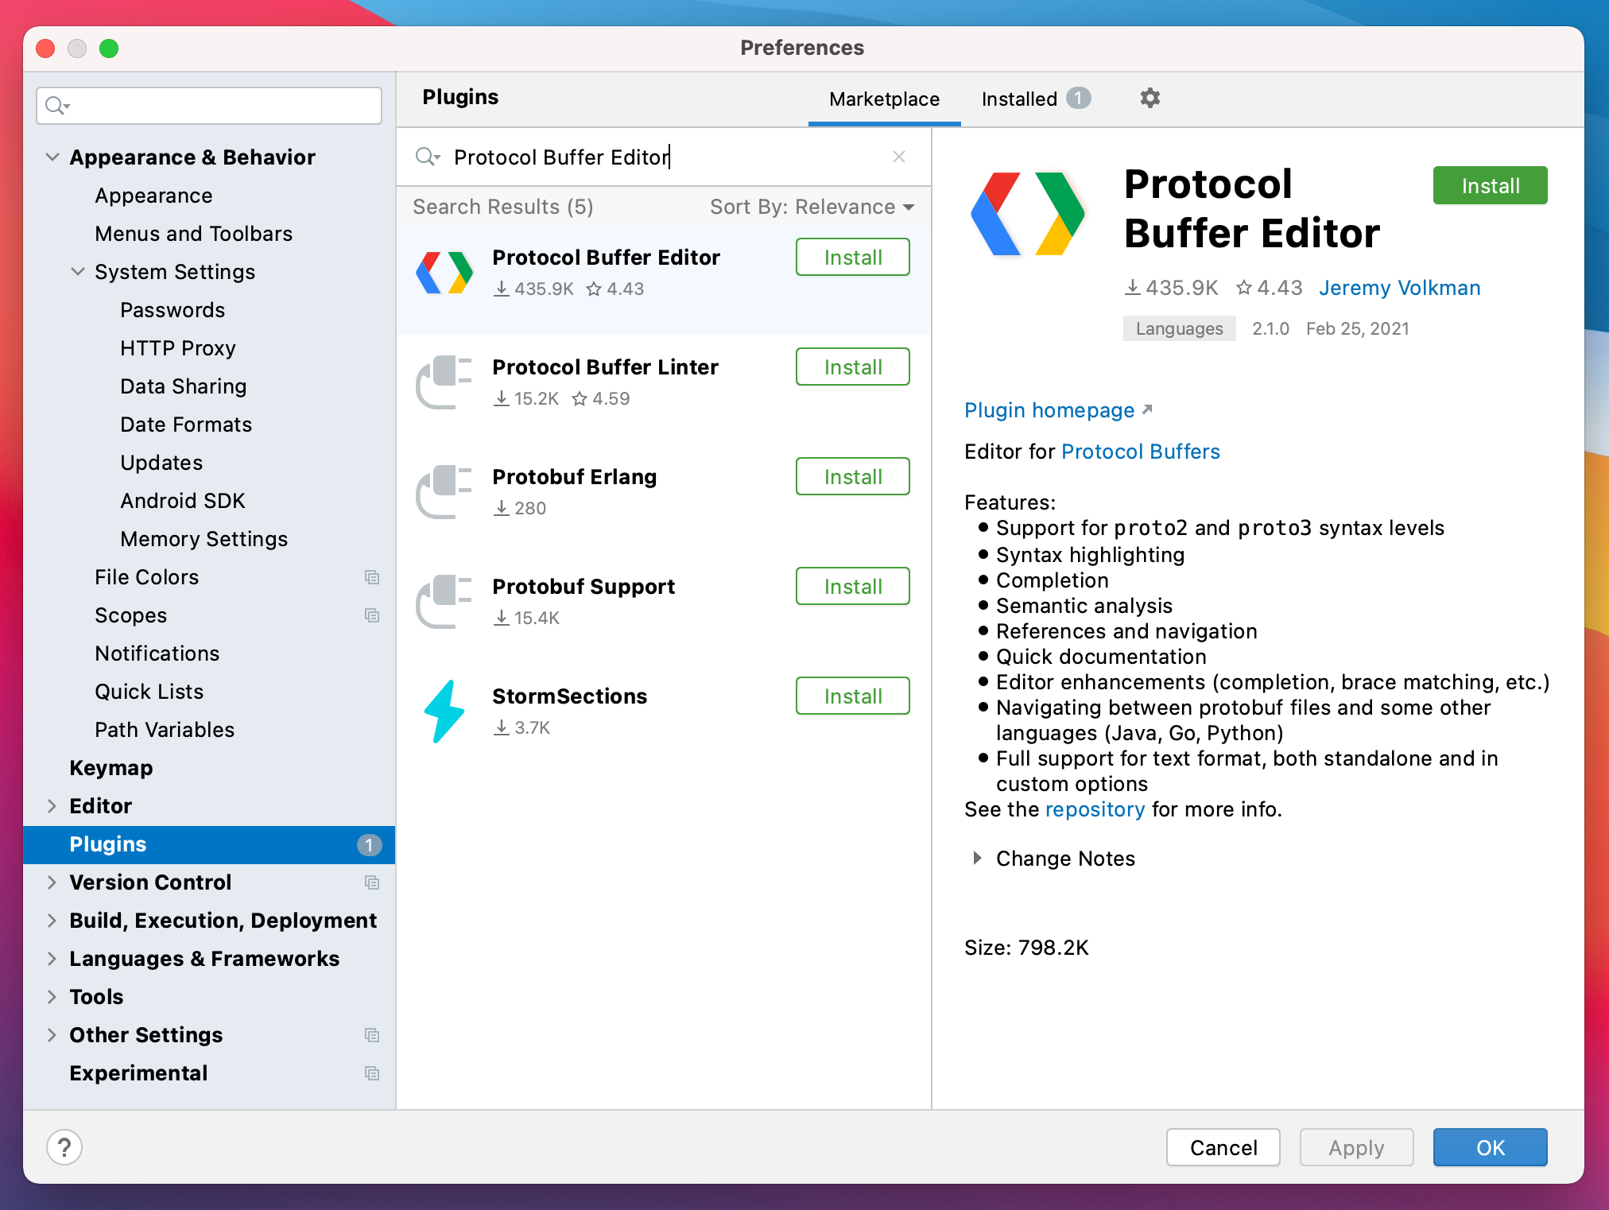Install the Protobuf Erlang plugin

point(852,477)
